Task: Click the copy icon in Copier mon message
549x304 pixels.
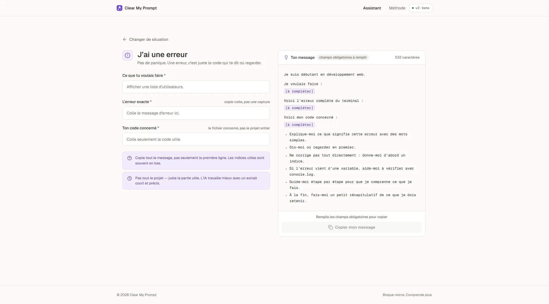Action: pos(331,227)
